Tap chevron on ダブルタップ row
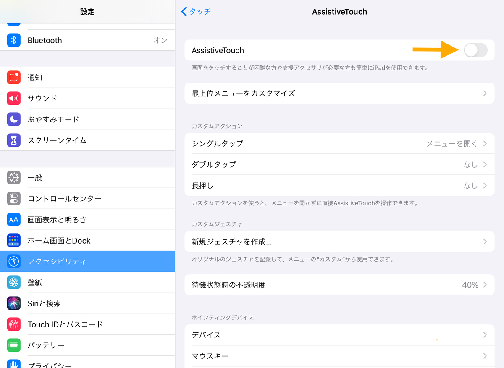Screen dimensions: 504x368 coord(485,164)
